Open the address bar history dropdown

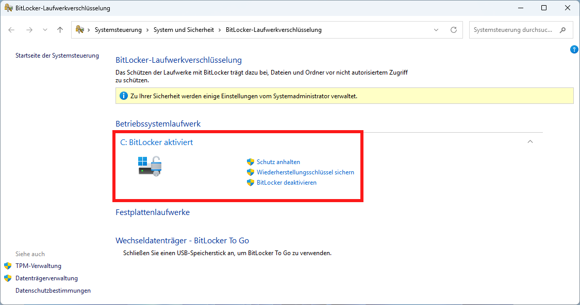tap(436, 30)
